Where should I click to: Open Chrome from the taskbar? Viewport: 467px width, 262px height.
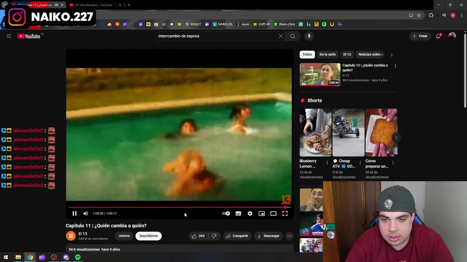click(30, 258)
